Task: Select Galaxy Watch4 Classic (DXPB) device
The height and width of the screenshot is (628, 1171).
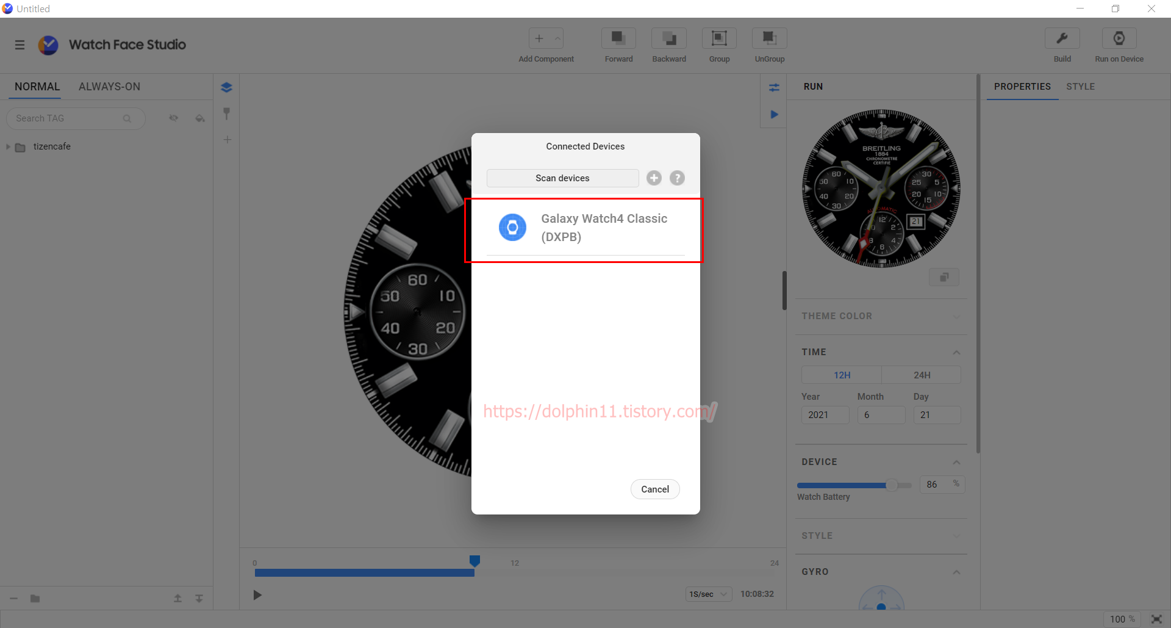Action: [585, 228]
